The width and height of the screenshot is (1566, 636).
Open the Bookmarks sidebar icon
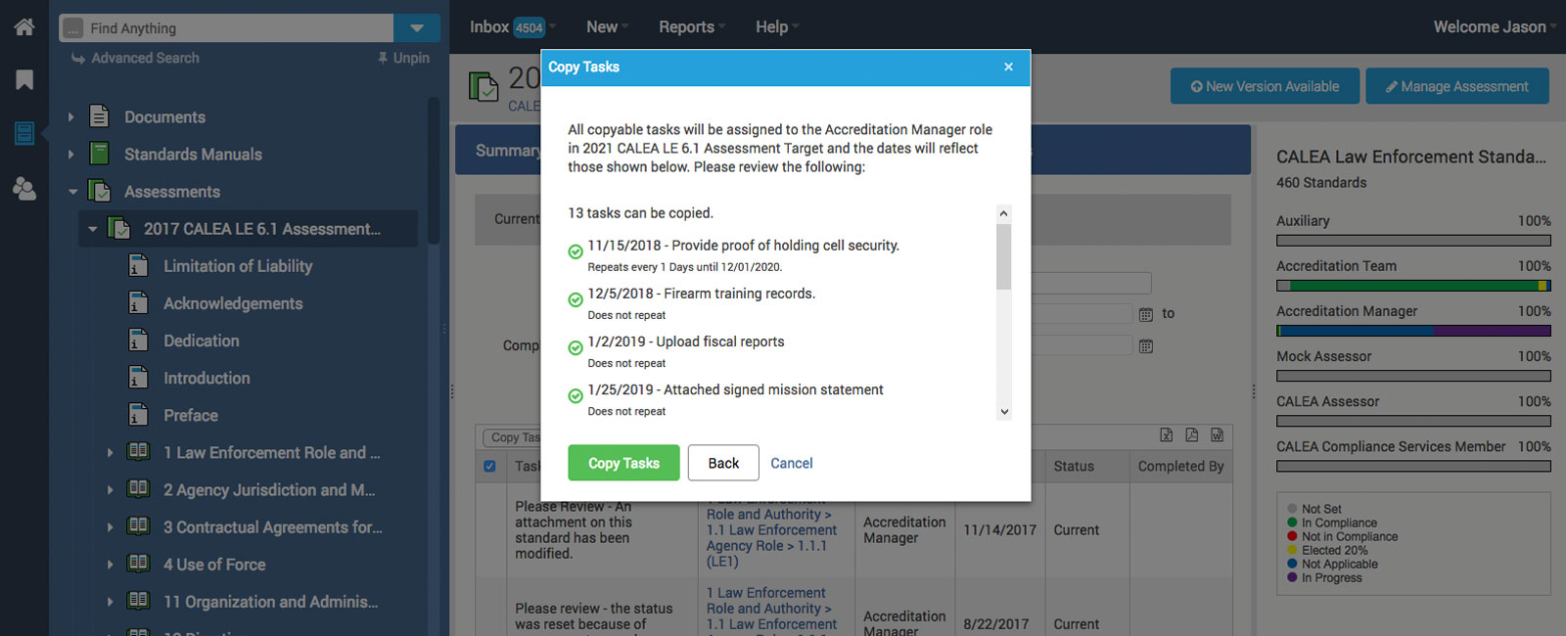[x=24, y=80]
